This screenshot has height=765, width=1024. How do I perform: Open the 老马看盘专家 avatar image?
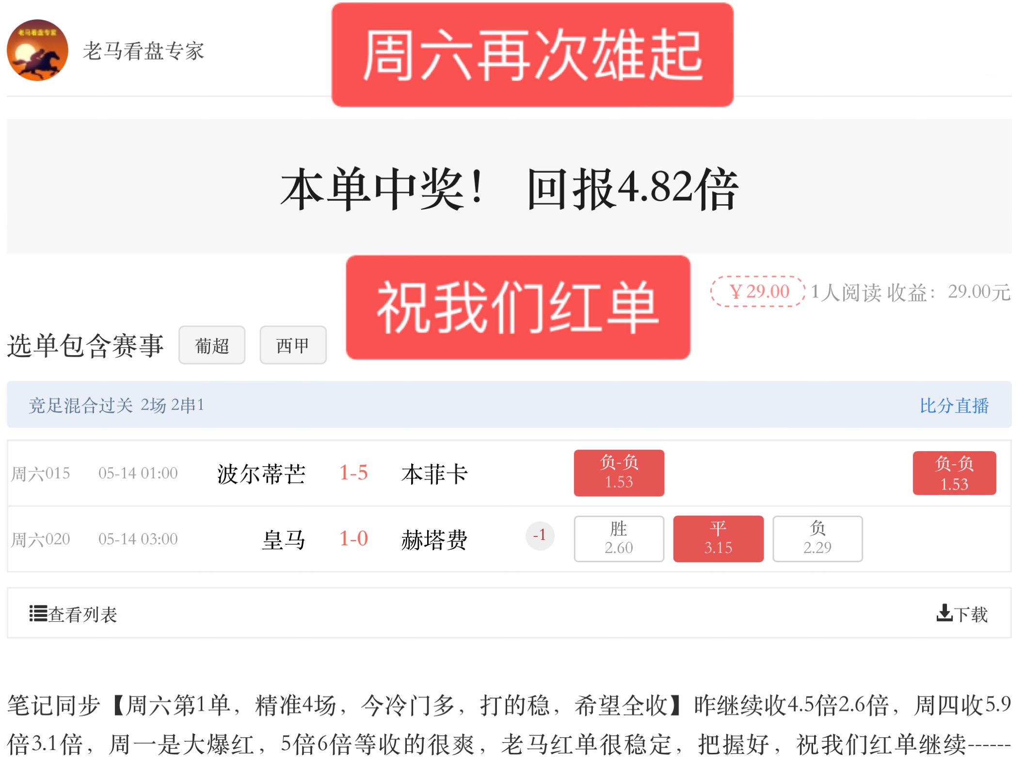point(37,50)
